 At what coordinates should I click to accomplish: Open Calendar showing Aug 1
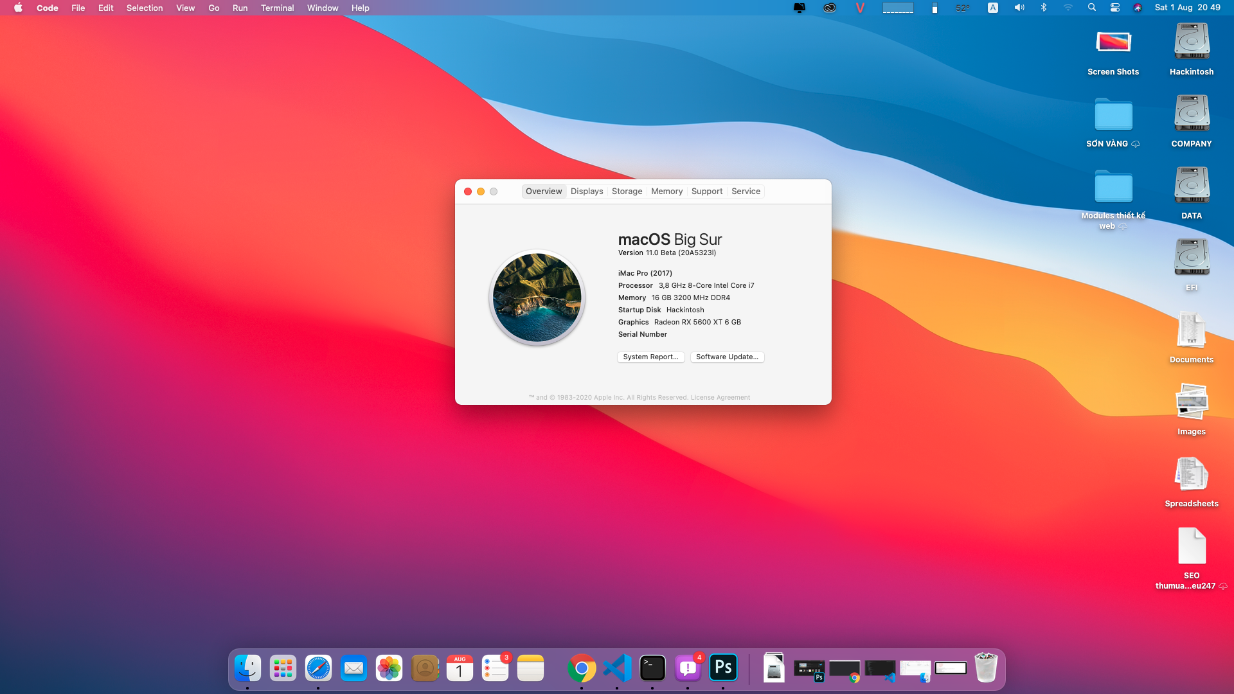click(460, 668)
